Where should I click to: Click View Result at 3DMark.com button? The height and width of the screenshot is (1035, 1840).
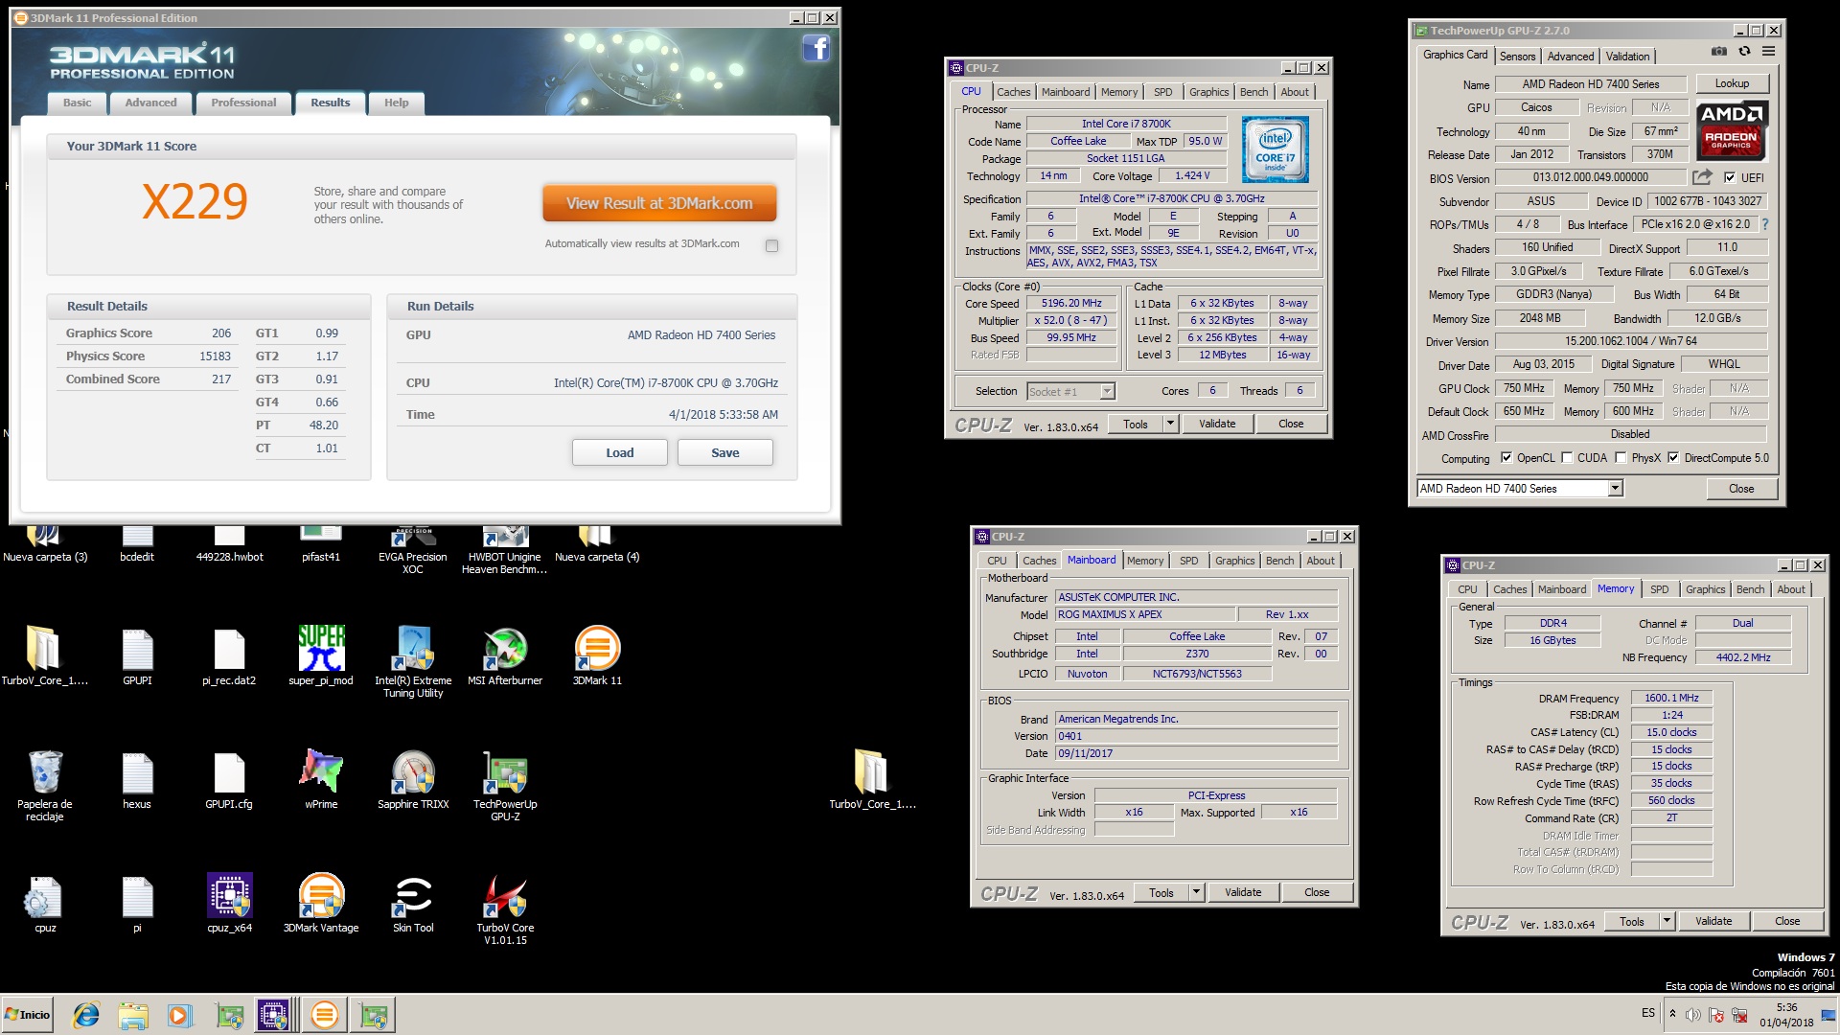[x=659, y=203]
